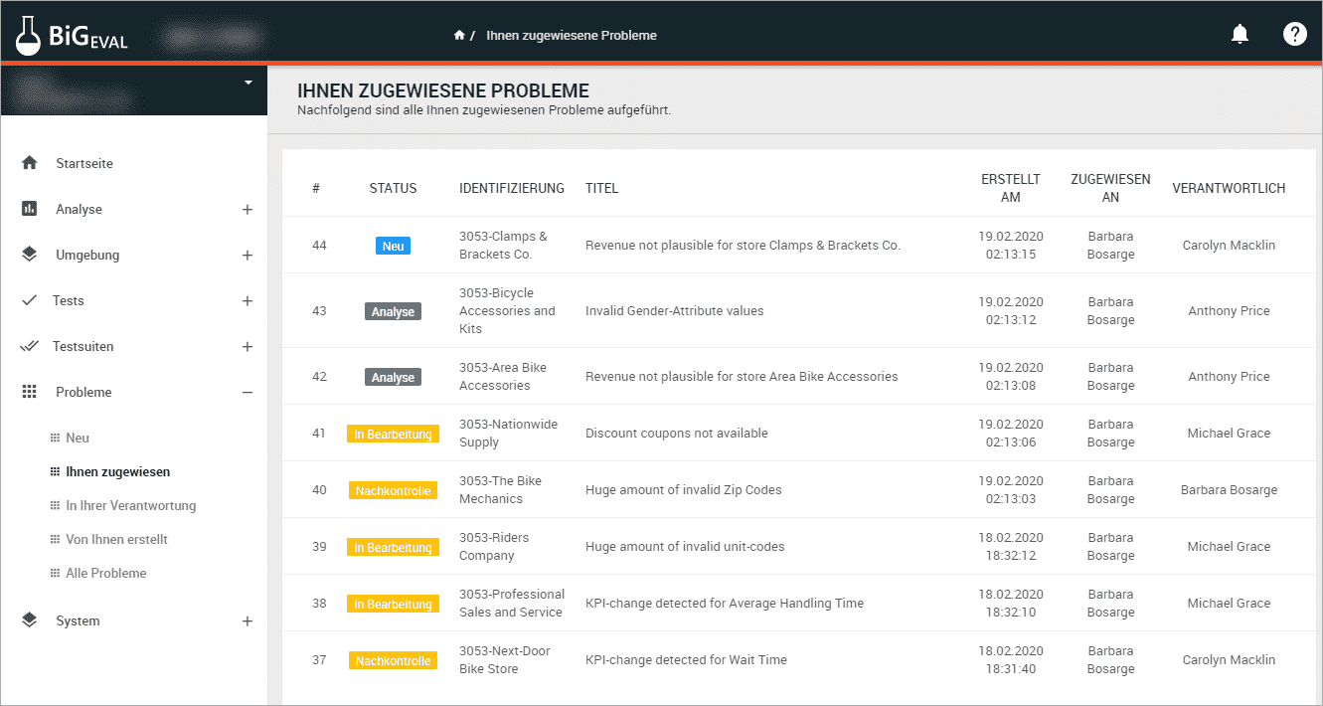1323x706 pixels.
Task: Select the Tests checkmark icon
Action: tap(29, 300)
